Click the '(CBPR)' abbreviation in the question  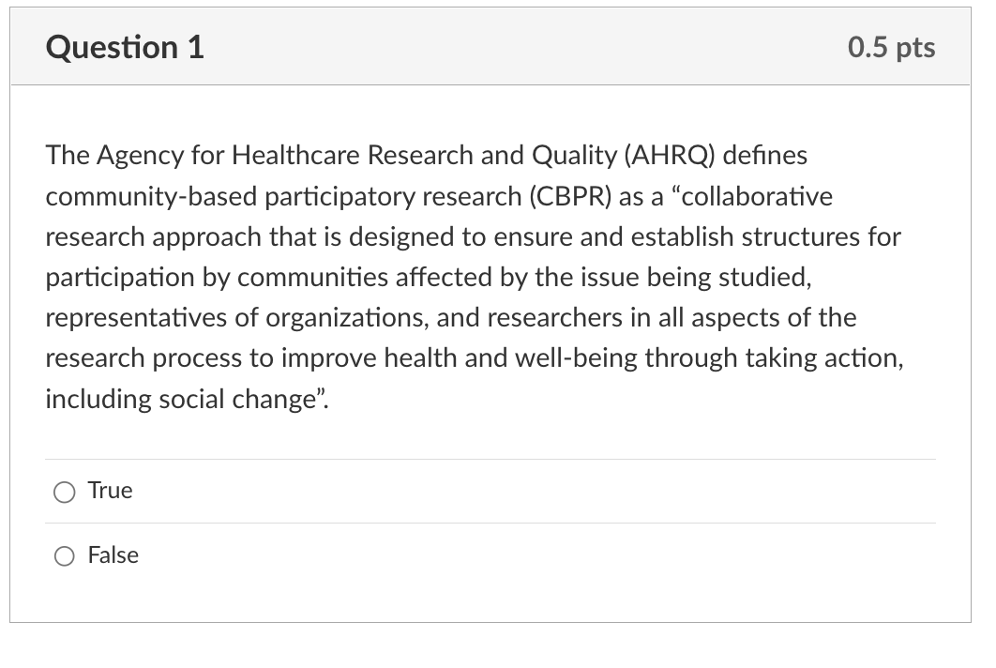point(570,196)
